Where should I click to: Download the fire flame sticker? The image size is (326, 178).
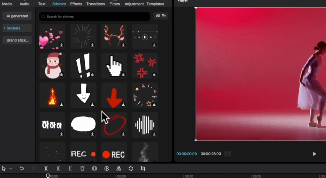tap(61, 104)
